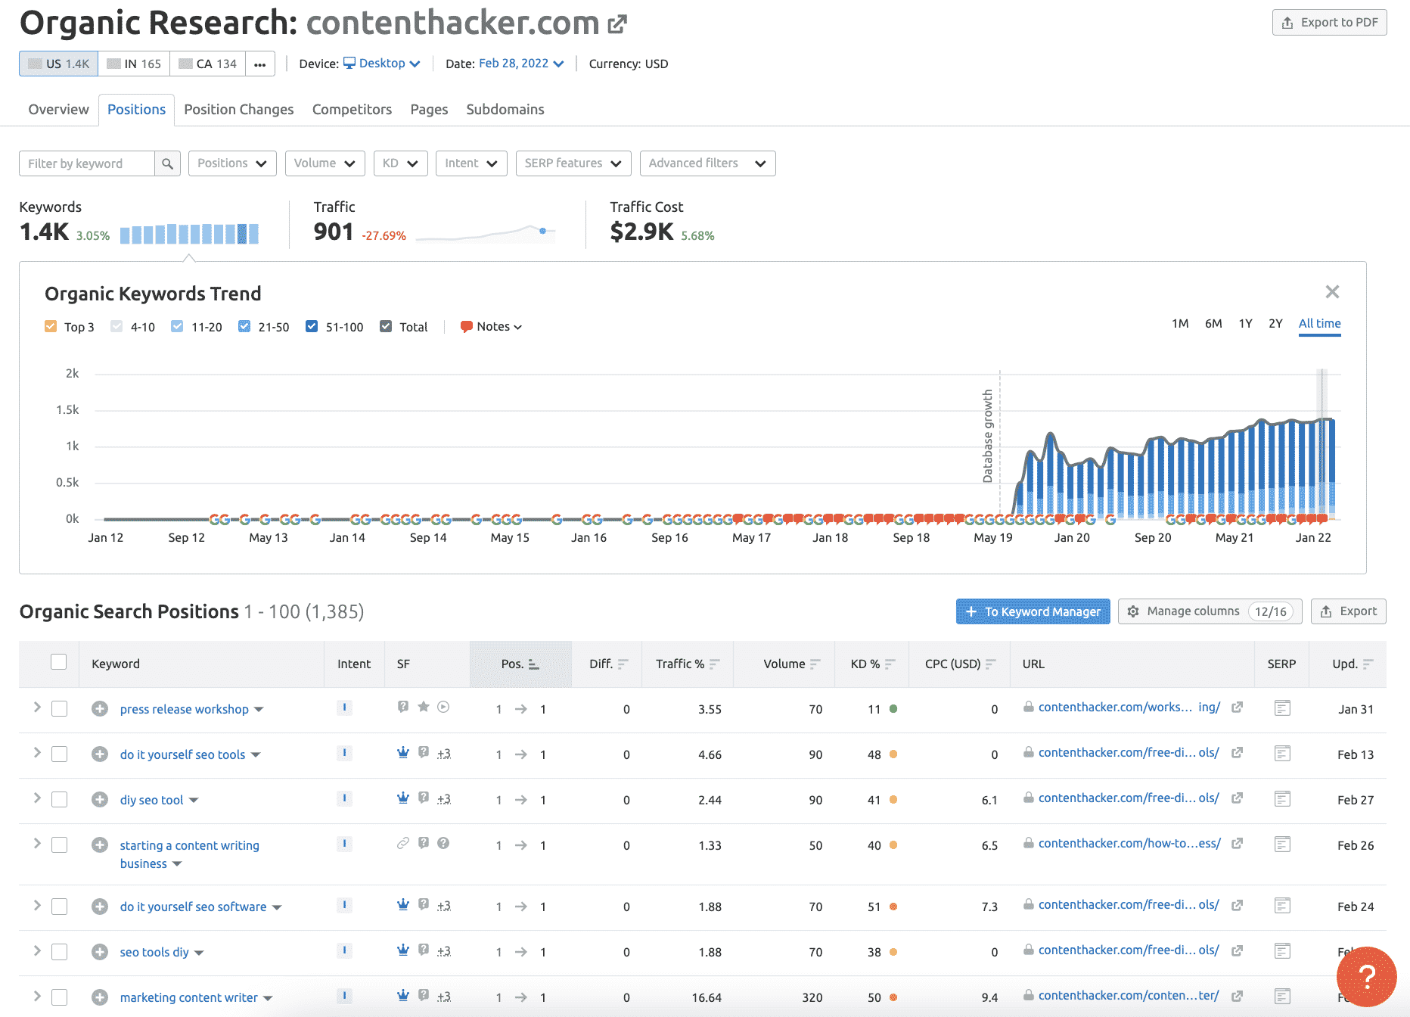
Task: Open the Date Feb 28, 2022 dropdown
Action: (x=521, y=64)
